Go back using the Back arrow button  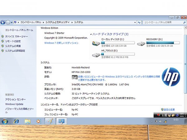coord(3,22)
